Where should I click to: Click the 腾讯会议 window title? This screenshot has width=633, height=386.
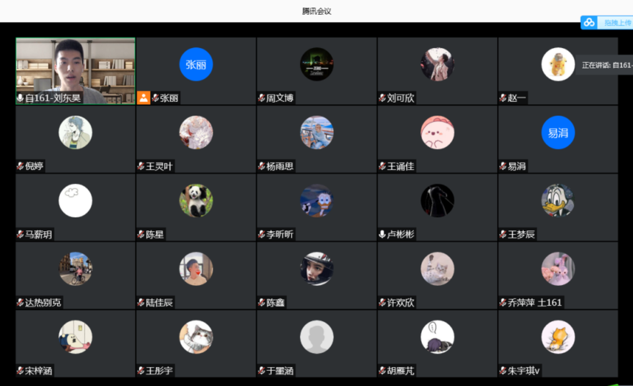(316, 11)
